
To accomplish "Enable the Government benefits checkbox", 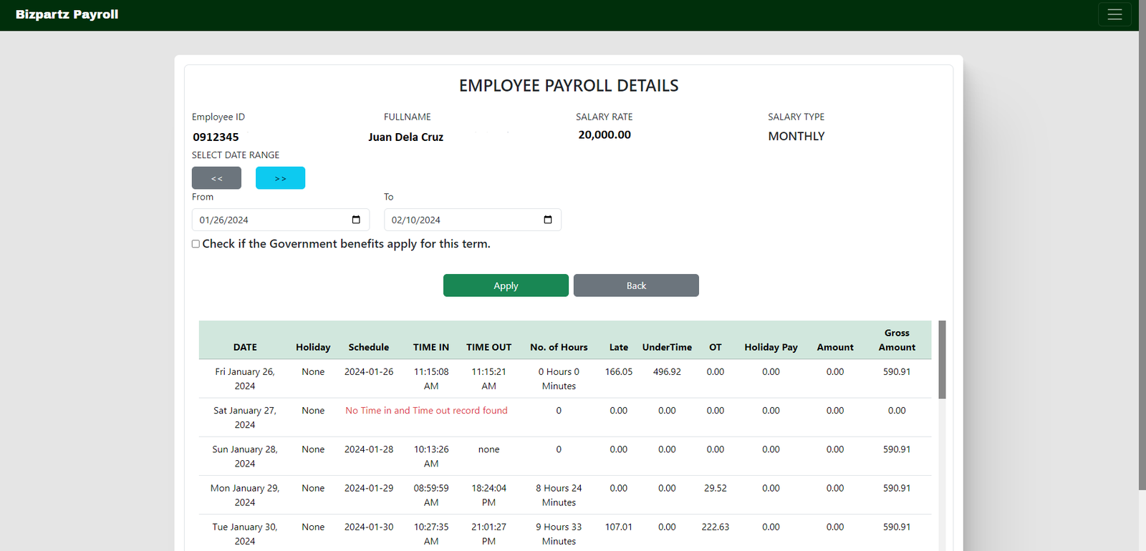I will coord(196,244).
